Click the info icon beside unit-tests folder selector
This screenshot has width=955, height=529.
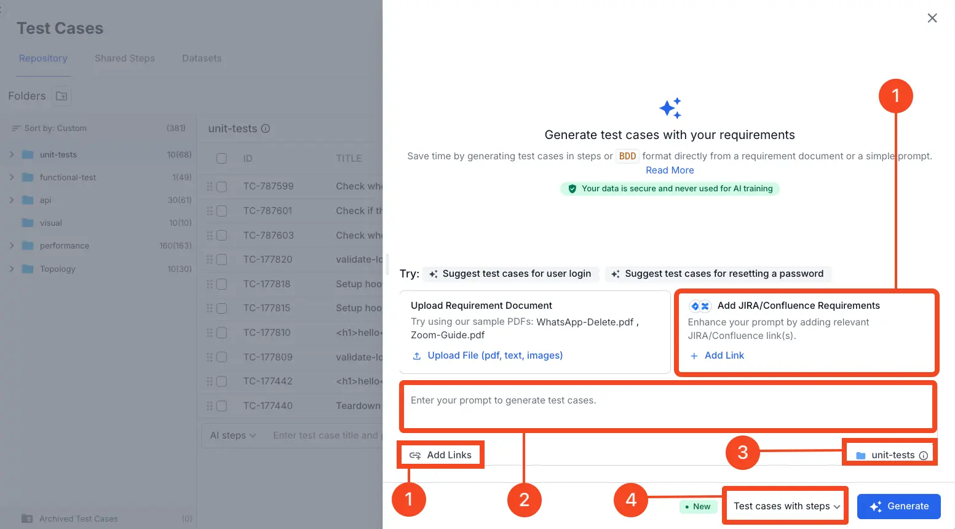coord(923,456)
